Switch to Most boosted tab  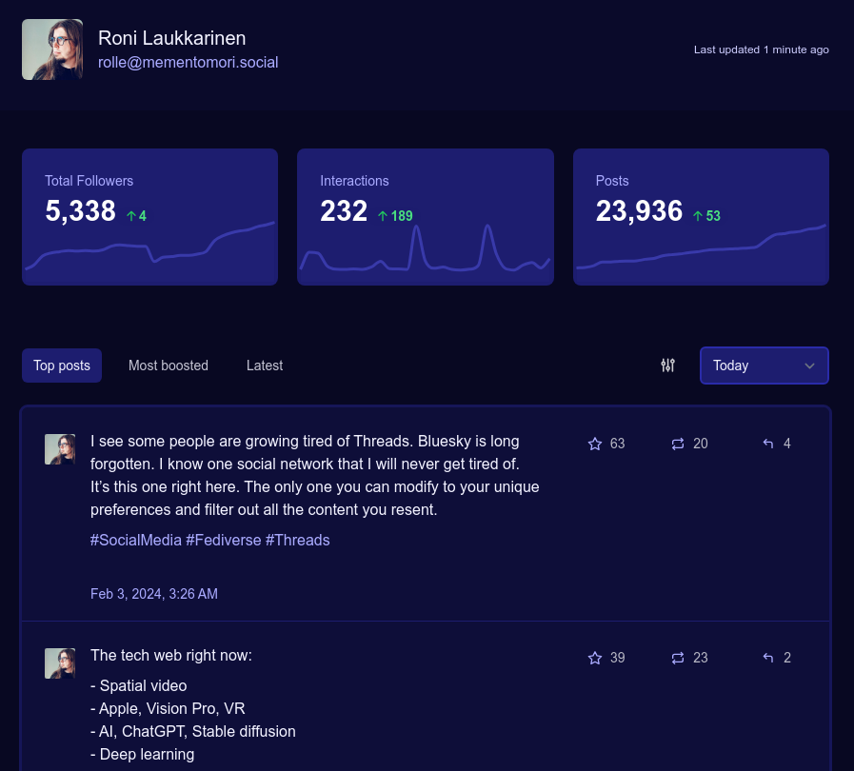click(169, 366)
